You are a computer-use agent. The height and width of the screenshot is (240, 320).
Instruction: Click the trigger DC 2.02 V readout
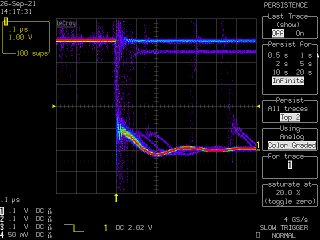tap(128, 228)
